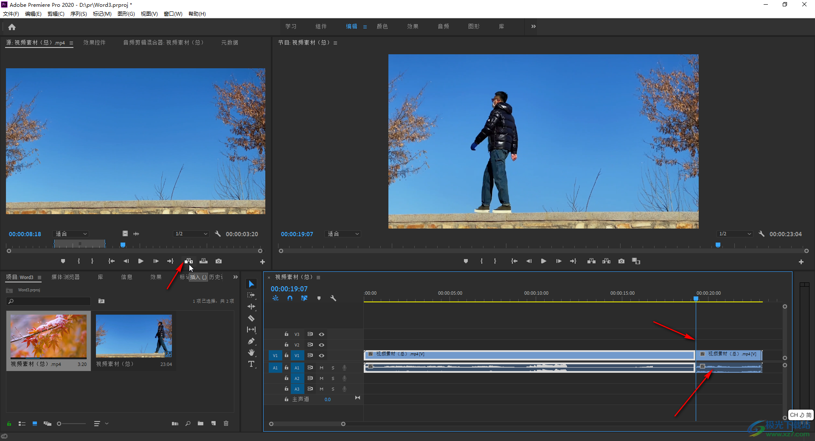
Task: Select the Track Select Forward tool
Action: [251, 295]
